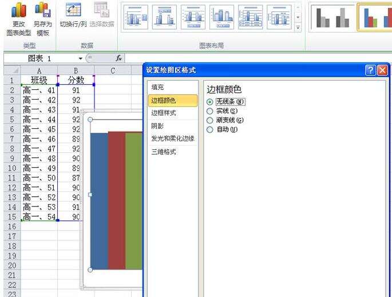
Task: Select column A header
Action: point(39,70)
